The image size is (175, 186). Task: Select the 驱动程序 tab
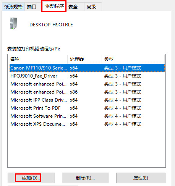click(x=54, y=6)
